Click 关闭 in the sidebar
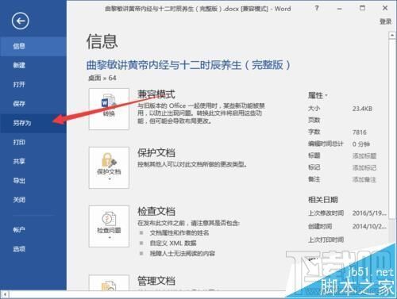The image size is (397, 299). [33, 200]
